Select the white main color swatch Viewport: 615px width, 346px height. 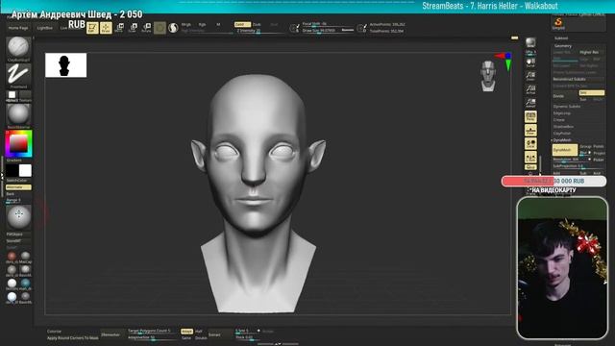(x=25, y=171)
